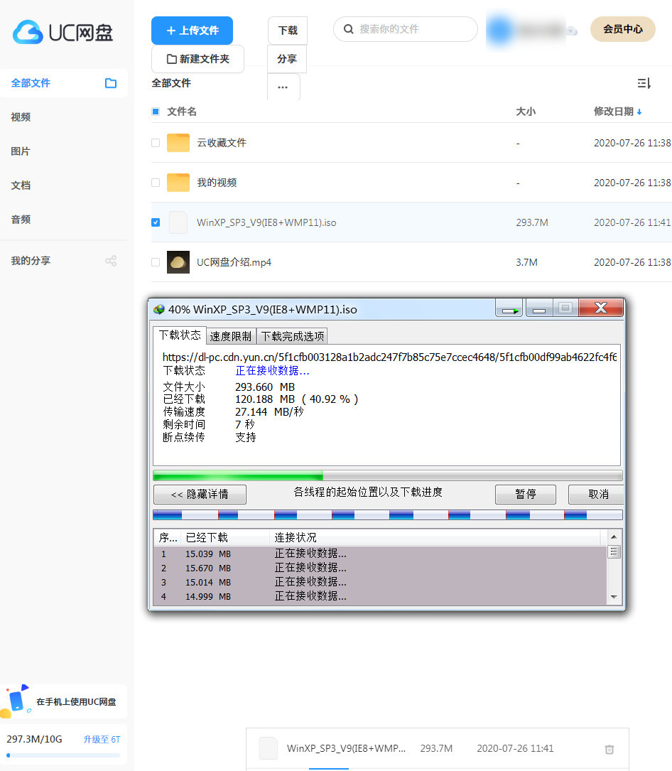
Task: Select thread row 1 with 15.039 MB
Action: click(381, 554)
